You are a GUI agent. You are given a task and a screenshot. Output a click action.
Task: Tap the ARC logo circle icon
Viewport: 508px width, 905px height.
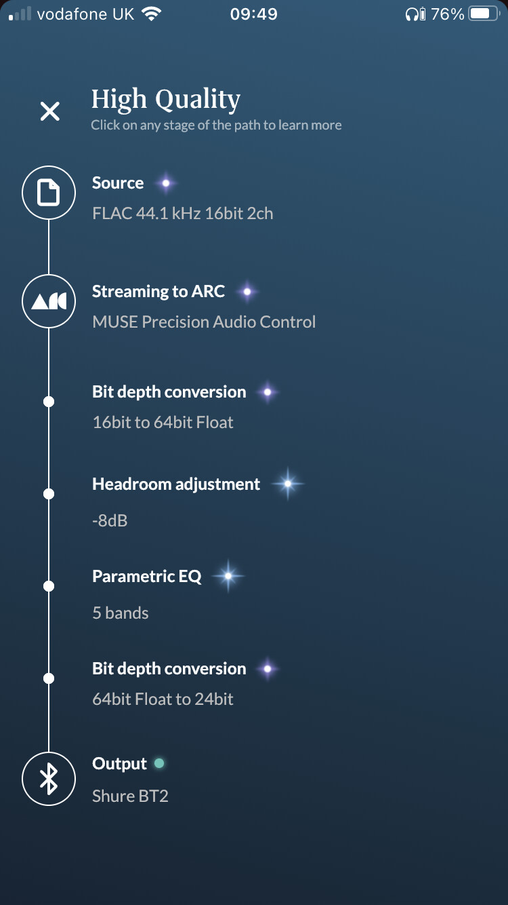49,302
